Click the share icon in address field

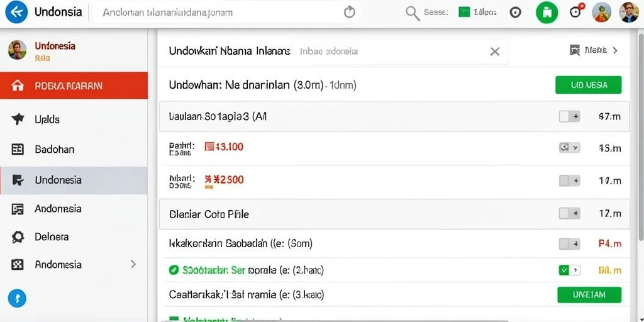349,13
